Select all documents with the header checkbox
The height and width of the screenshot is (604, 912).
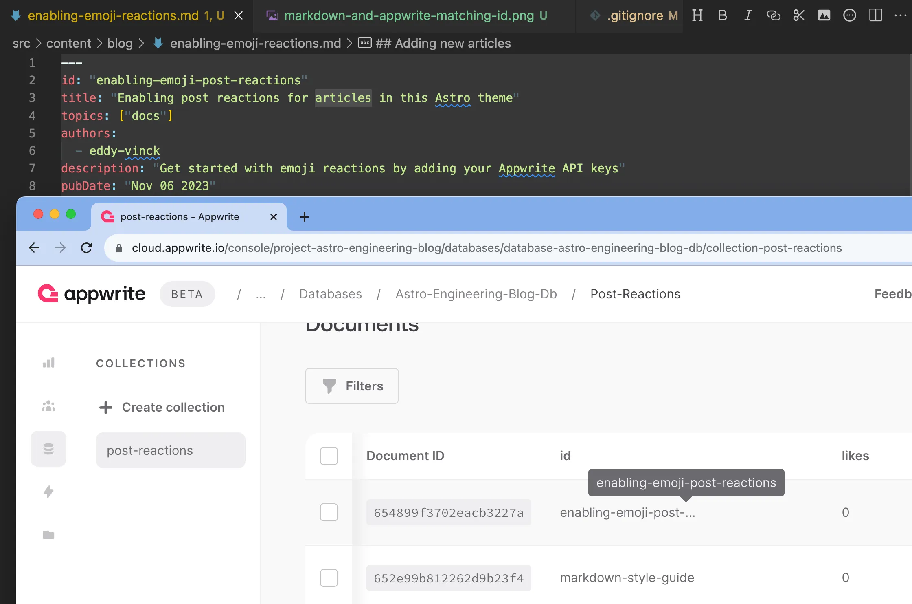point(329,456)
